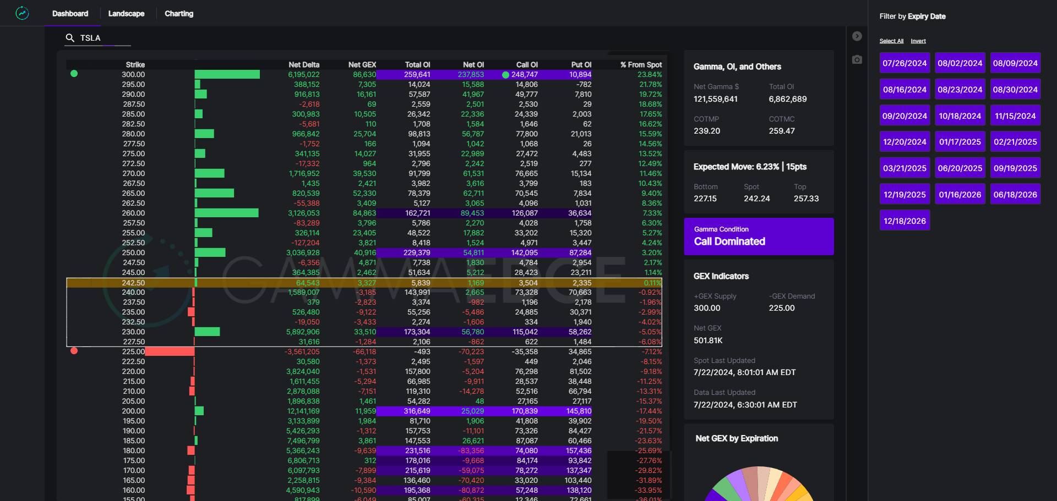Image resolution: width=1057 pixels, height=501 pixels.
Task: Switch to the Landscape tab
Action: 126,13
